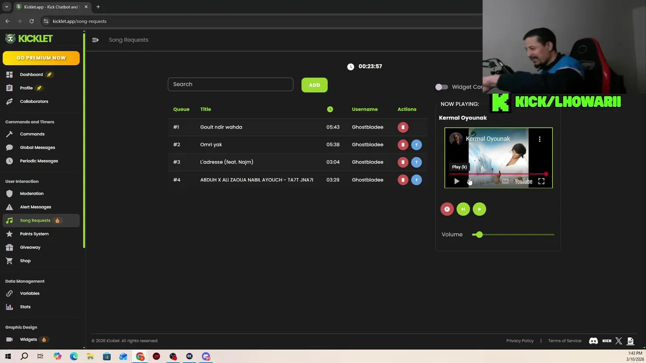
Task: Click the GO PREMIUM NOW button
Action: click(x=41, y=58)
